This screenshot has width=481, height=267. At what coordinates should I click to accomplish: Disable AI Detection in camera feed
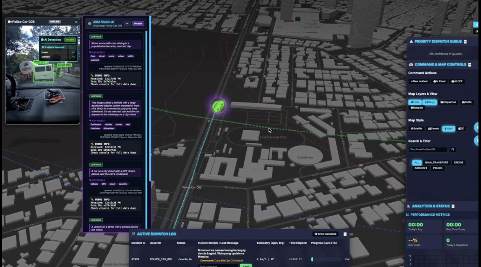pos(70,40)
